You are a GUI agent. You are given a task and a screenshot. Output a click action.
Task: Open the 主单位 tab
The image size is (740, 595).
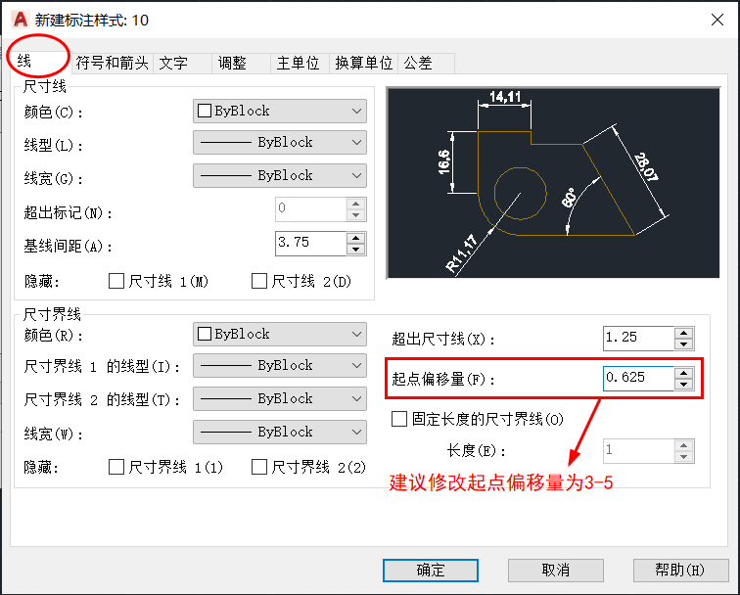click(x=298, y=63)
